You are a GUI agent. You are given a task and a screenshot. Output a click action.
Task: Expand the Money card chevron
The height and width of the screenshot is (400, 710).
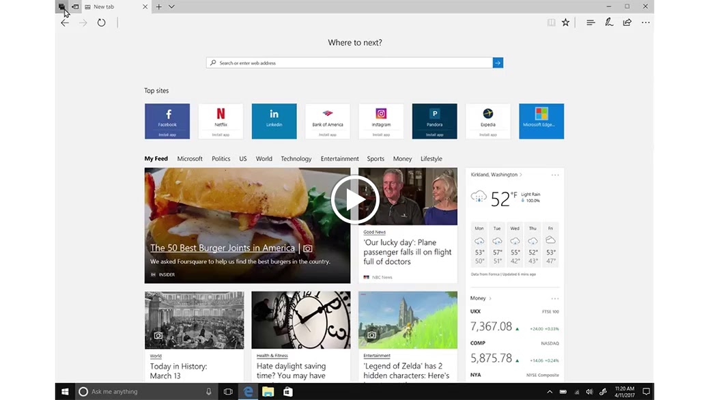490,299
